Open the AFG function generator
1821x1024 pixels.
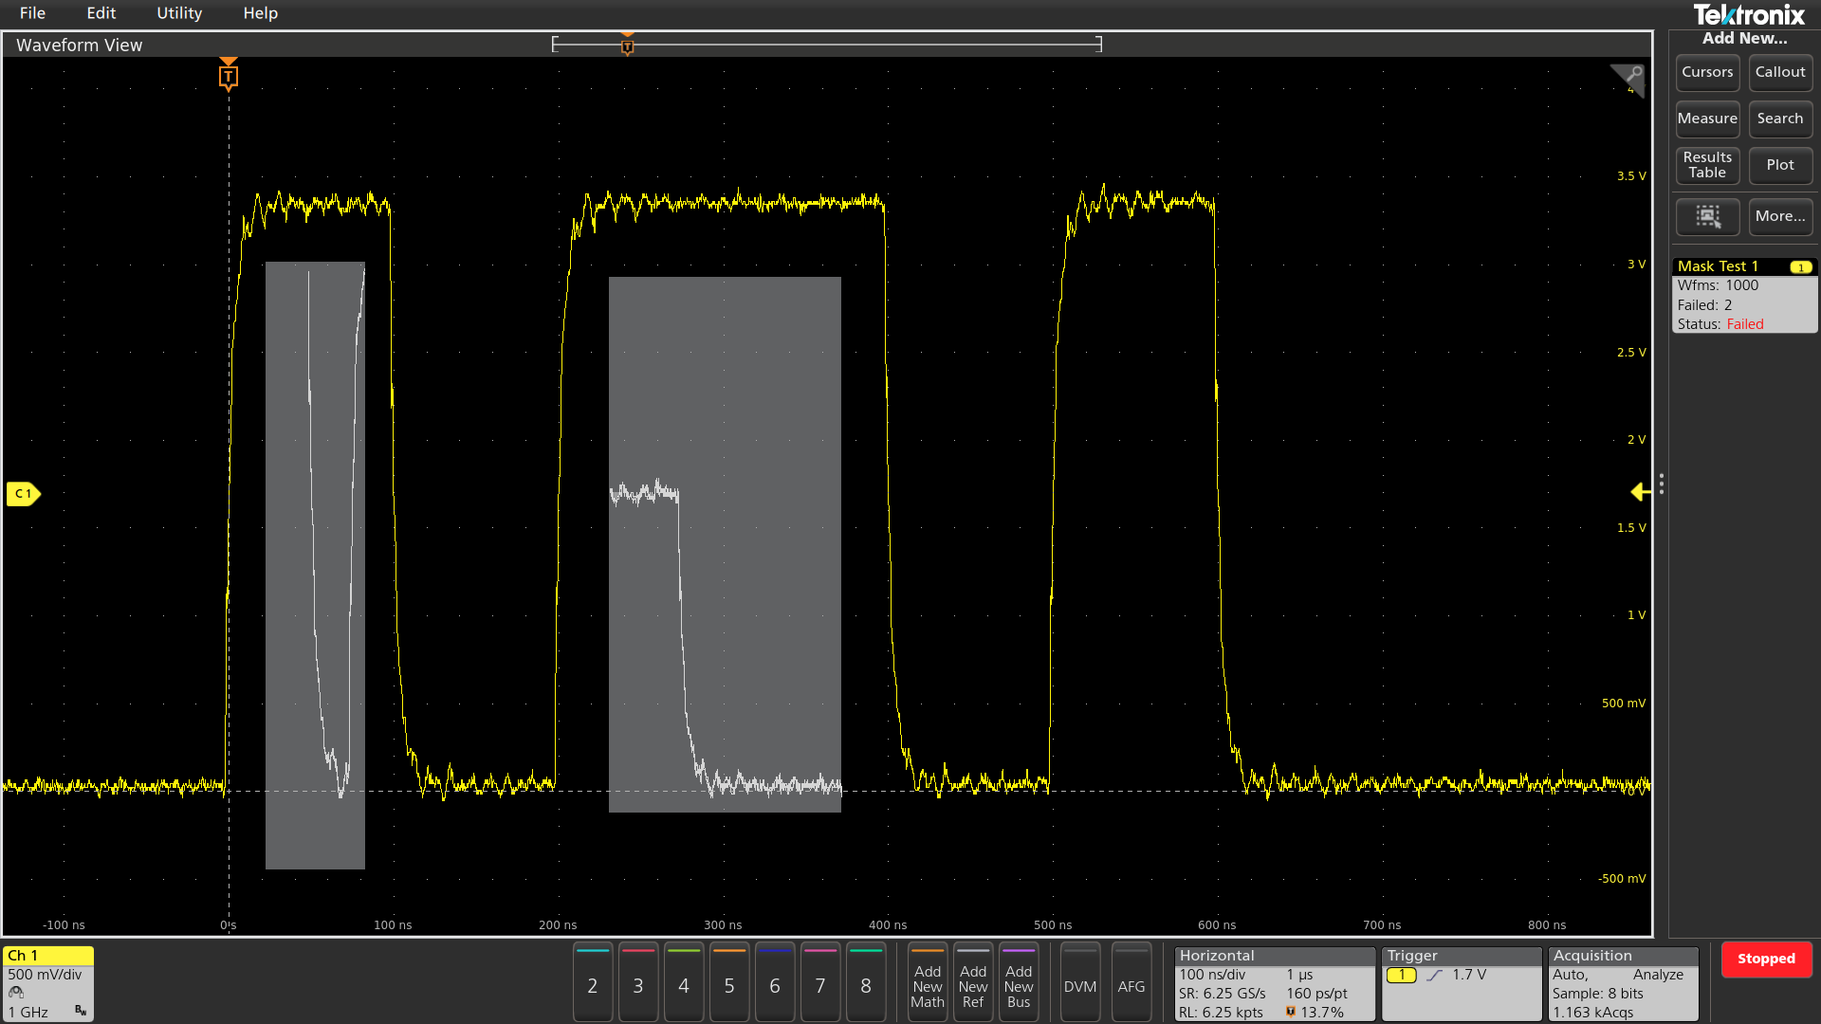coord(1131,986)
